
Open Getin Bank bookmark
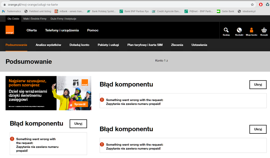pos(225,11)
